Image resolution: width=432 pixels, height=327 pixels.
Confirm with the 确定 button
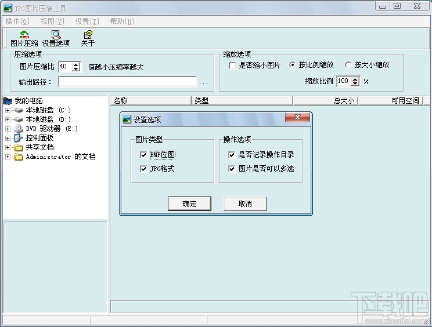[x=189, y=204]
